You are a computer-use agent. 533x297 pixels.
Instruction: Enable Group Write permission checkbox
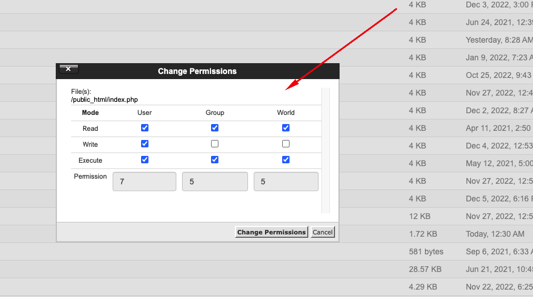pos(214,144)
